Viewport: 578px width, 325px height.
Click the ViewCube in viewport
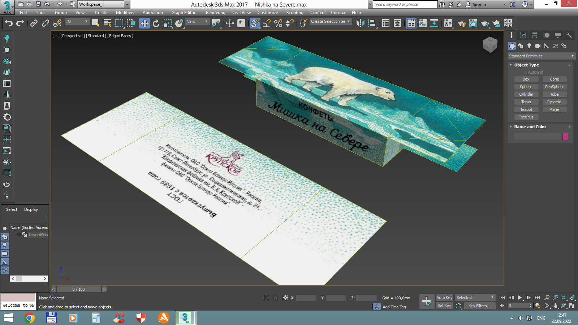(490, 44)
